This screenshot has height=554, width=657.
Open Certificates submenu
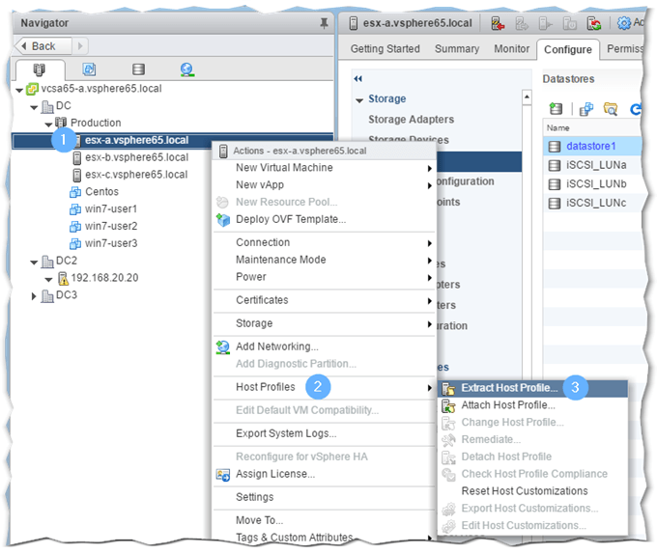pyautogui.click(x=325, y=300)
